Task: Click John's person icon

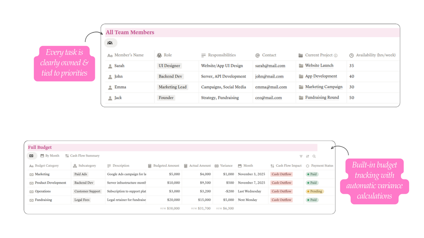Action: (110, 77)
